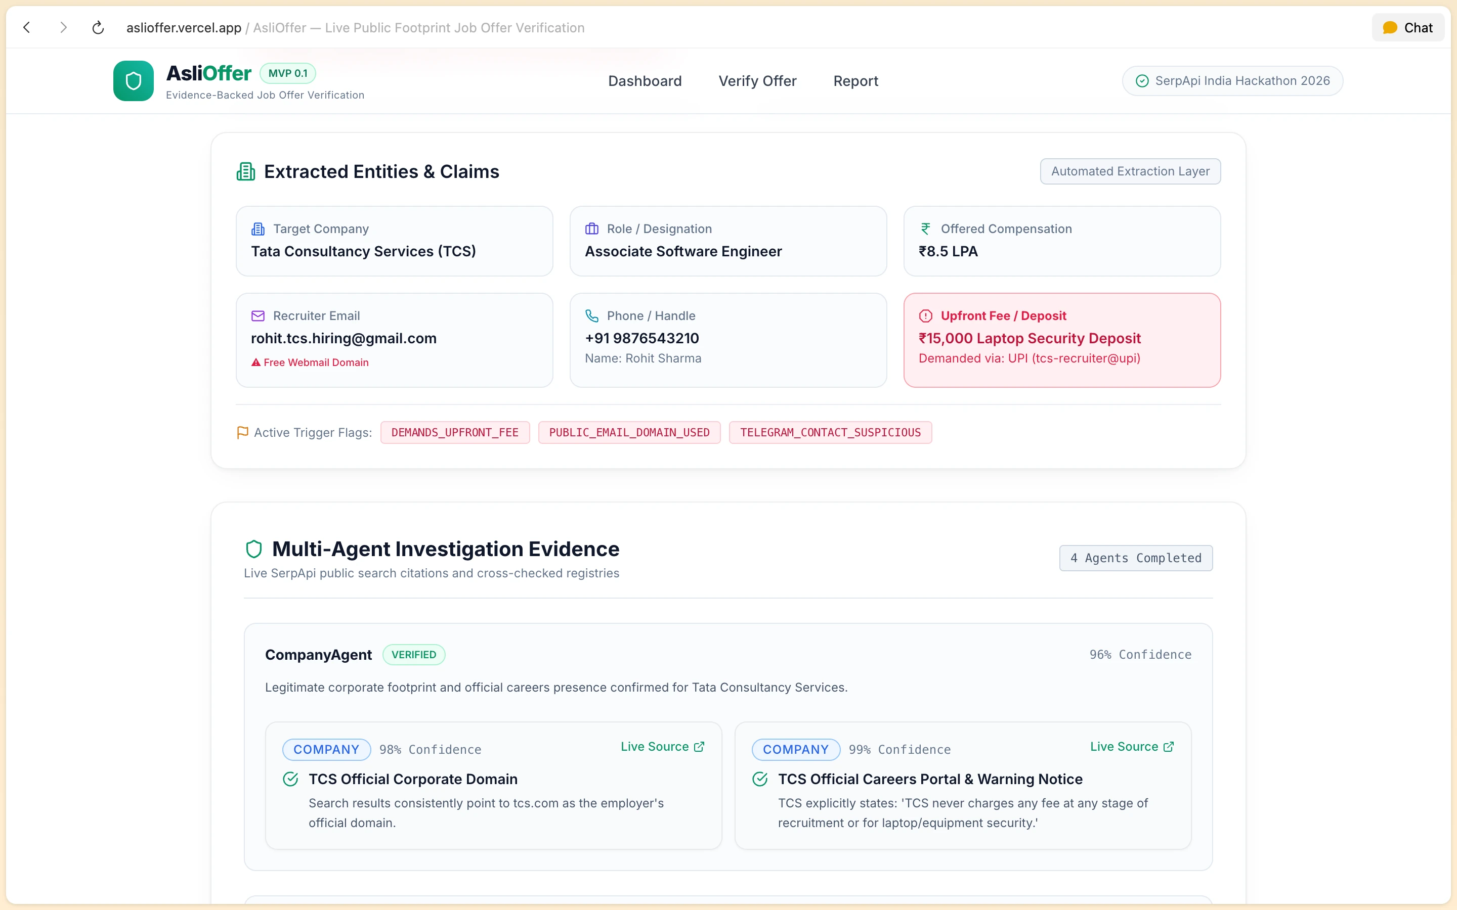
Task: Click the email rohit.tcs.hiring@gmail.com
Action: [344, 338]
